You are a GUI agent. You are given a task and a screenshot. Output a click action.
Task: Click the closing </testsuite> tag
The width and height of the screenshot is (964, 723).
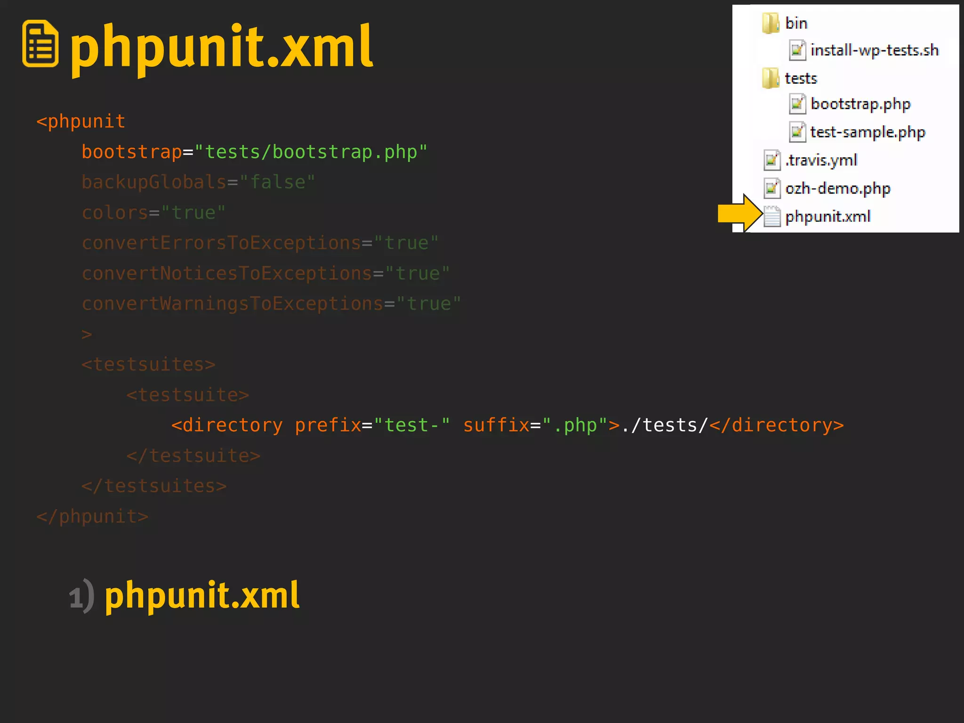[x=193, y=456]
